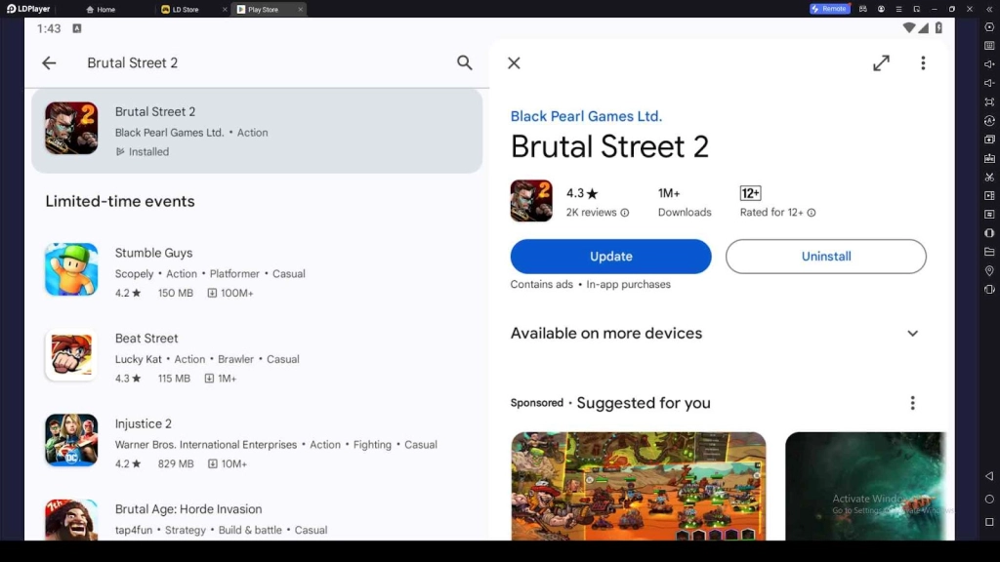Open virtual location pin icon
The height and width of the screenshot is (562, 1000).
click(989, 271)
